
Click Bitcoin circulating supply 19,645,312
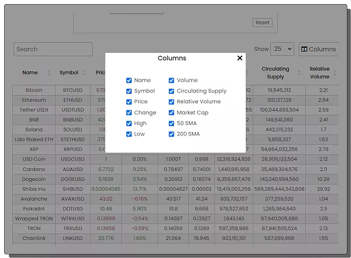(x=279, y=90)
